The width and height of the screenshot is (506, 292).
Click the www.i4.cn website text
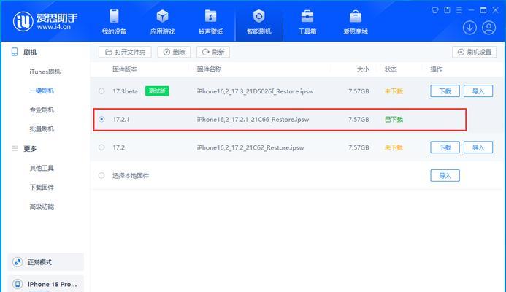point(54,27)
